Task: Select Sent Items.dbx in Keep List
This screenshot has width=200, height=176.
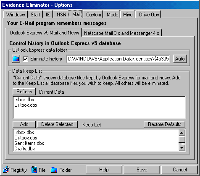Action: 29,143
